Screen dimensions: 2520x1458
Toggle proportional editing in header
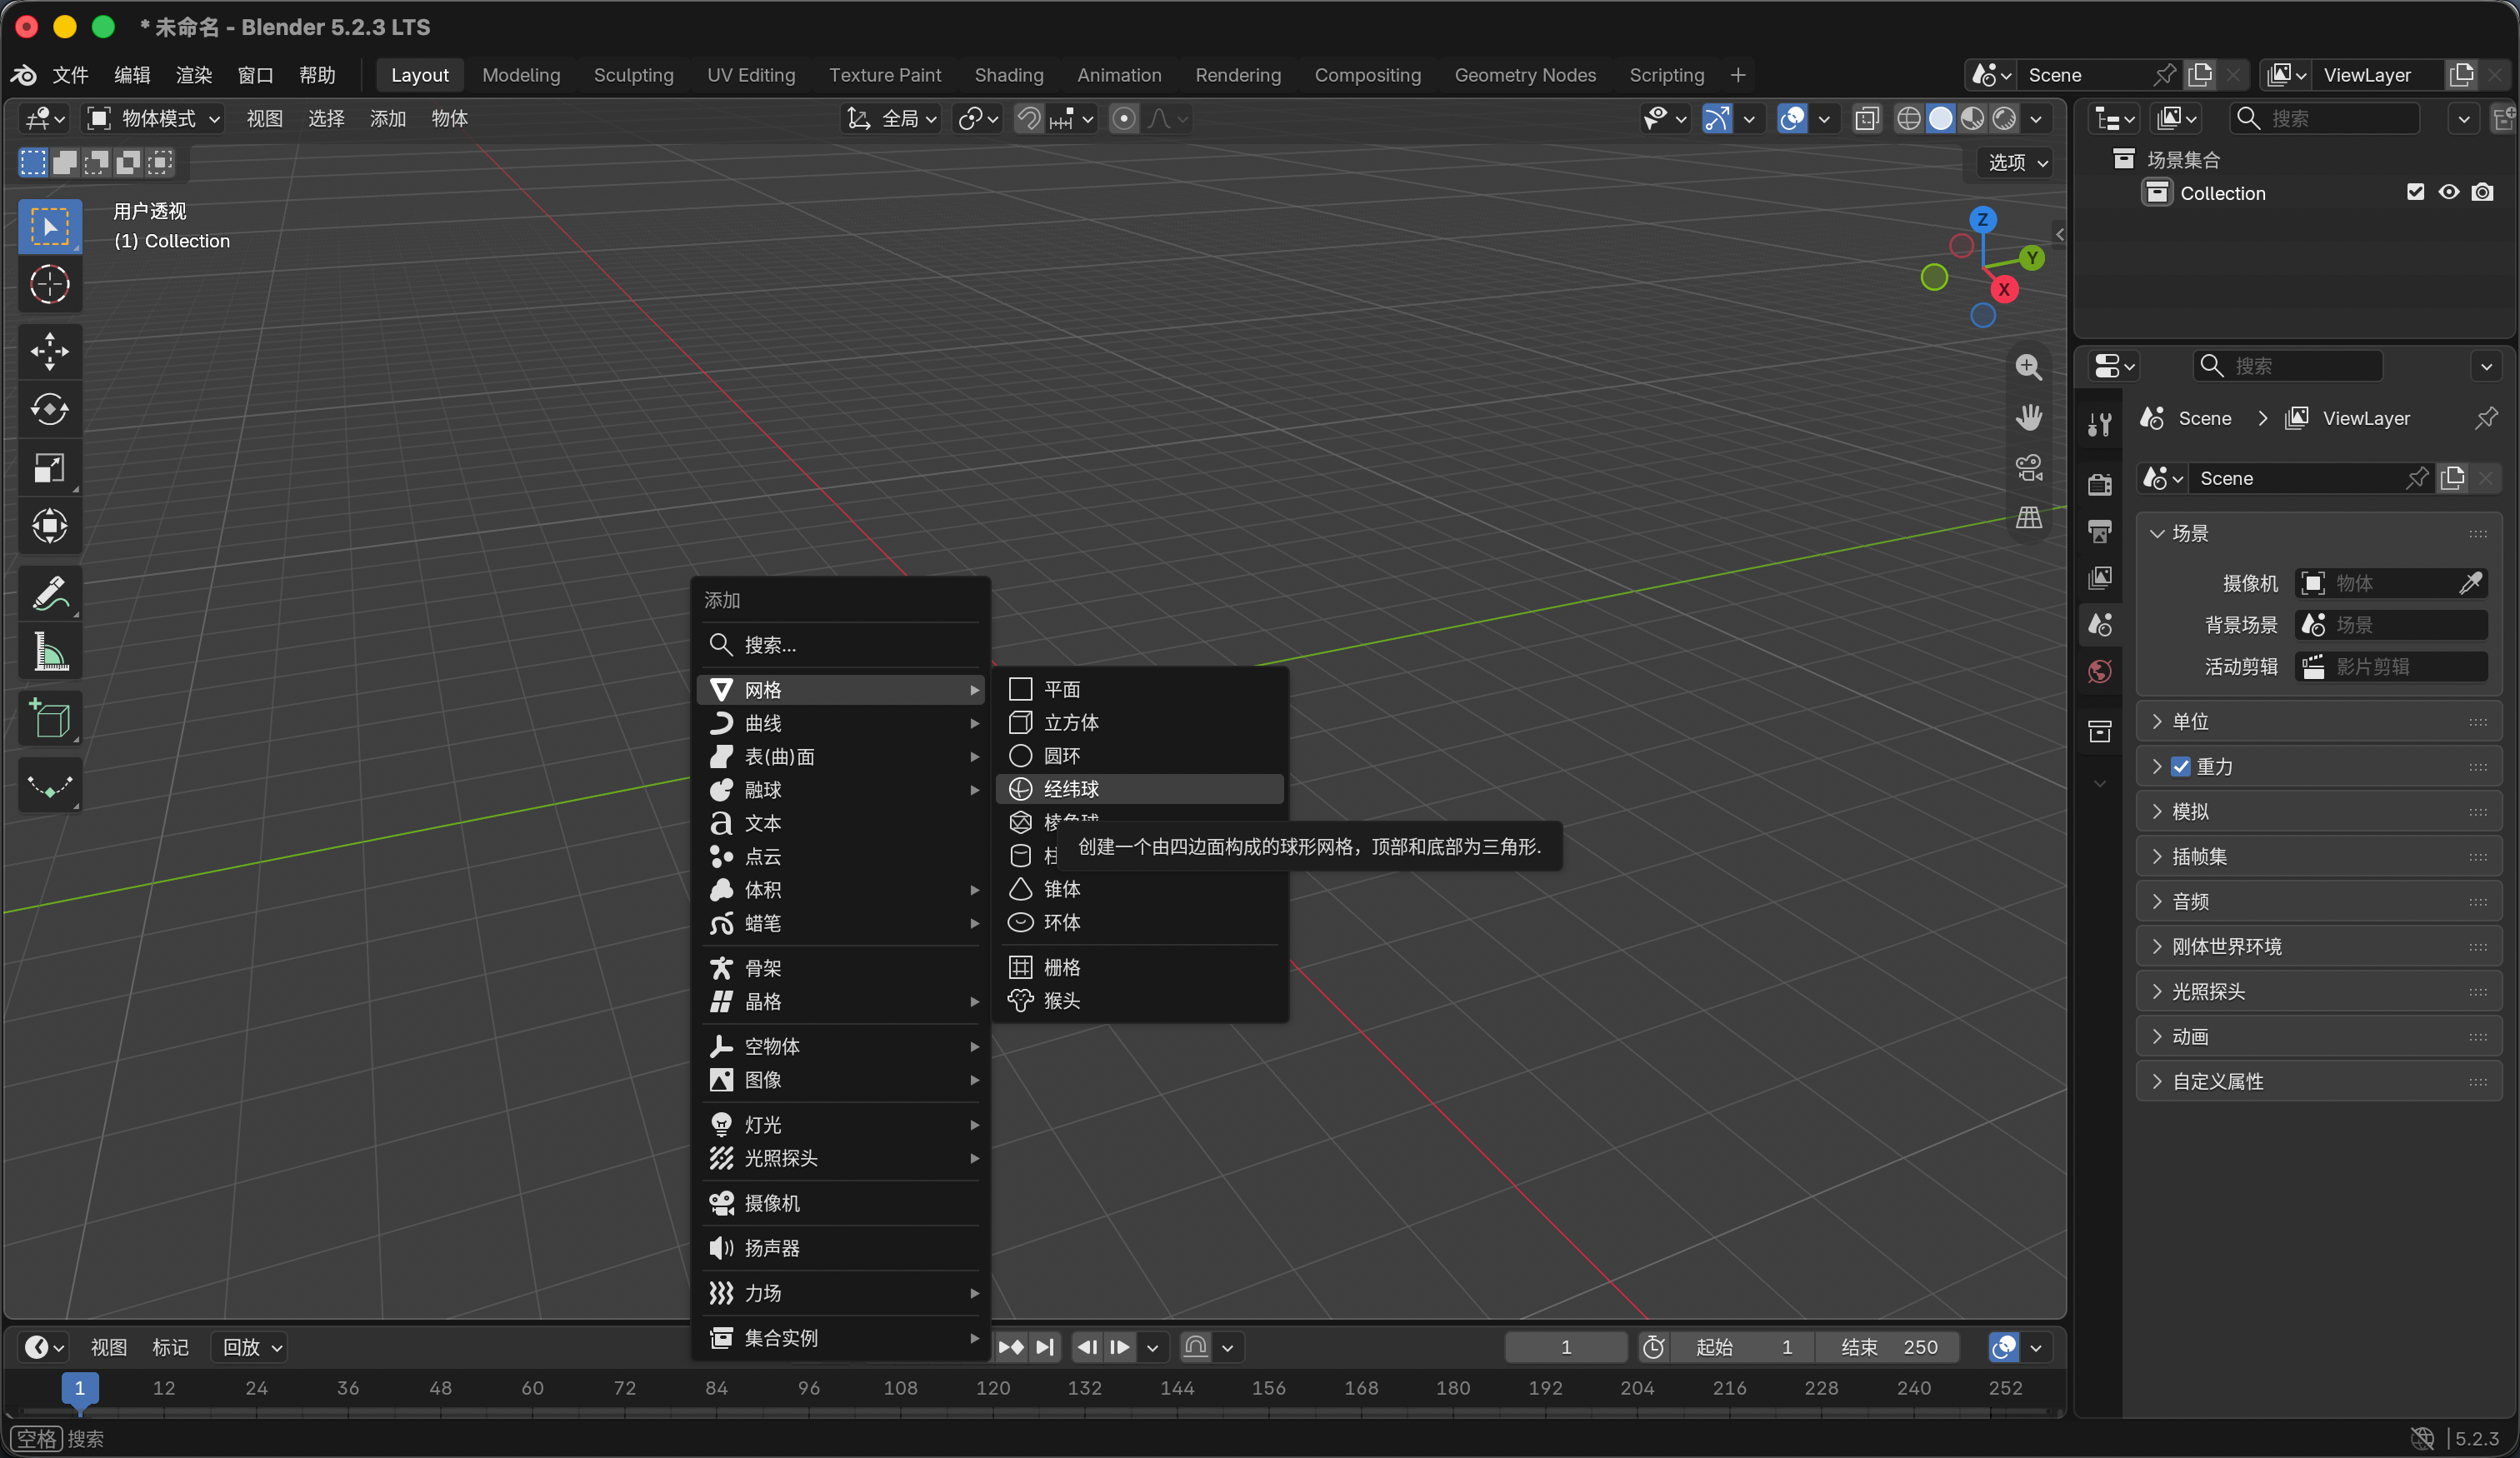click(1124, 119)
